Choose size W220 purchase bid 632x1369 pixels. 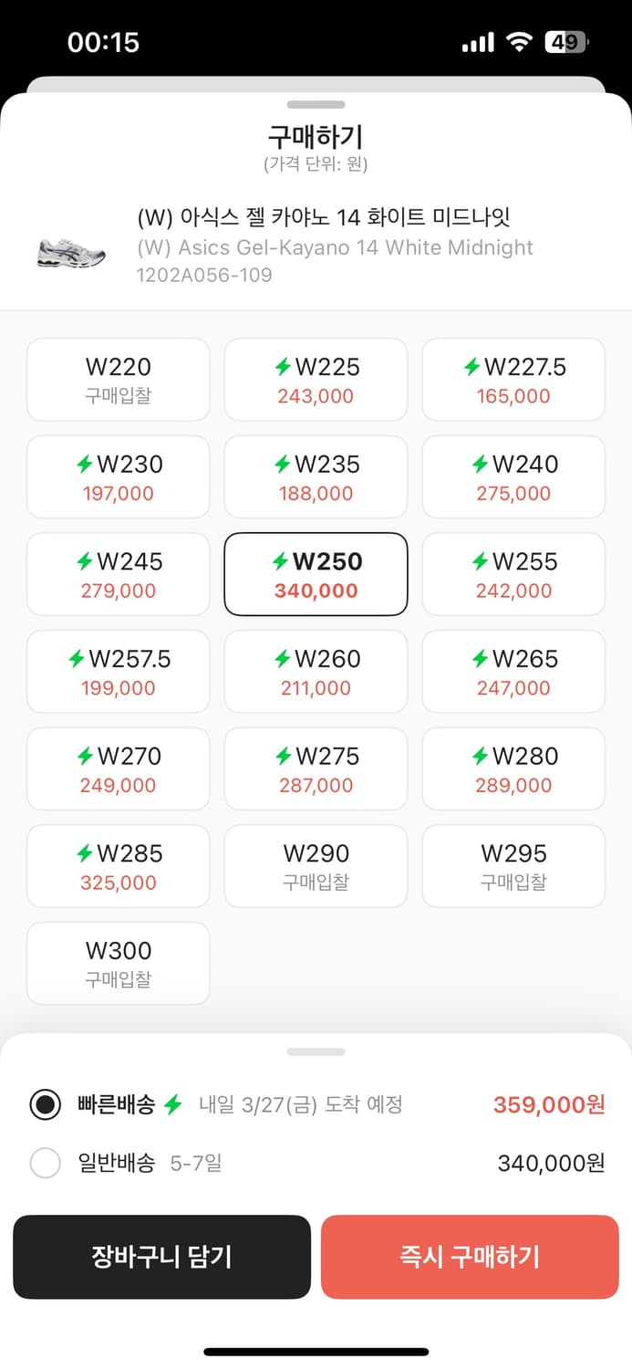(119, 380)
